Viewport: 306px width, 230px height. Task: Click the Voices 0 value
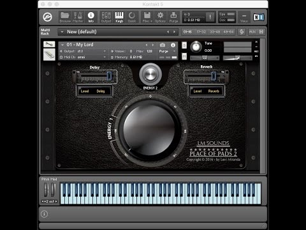pyautogui.click(x=131, y=51)
